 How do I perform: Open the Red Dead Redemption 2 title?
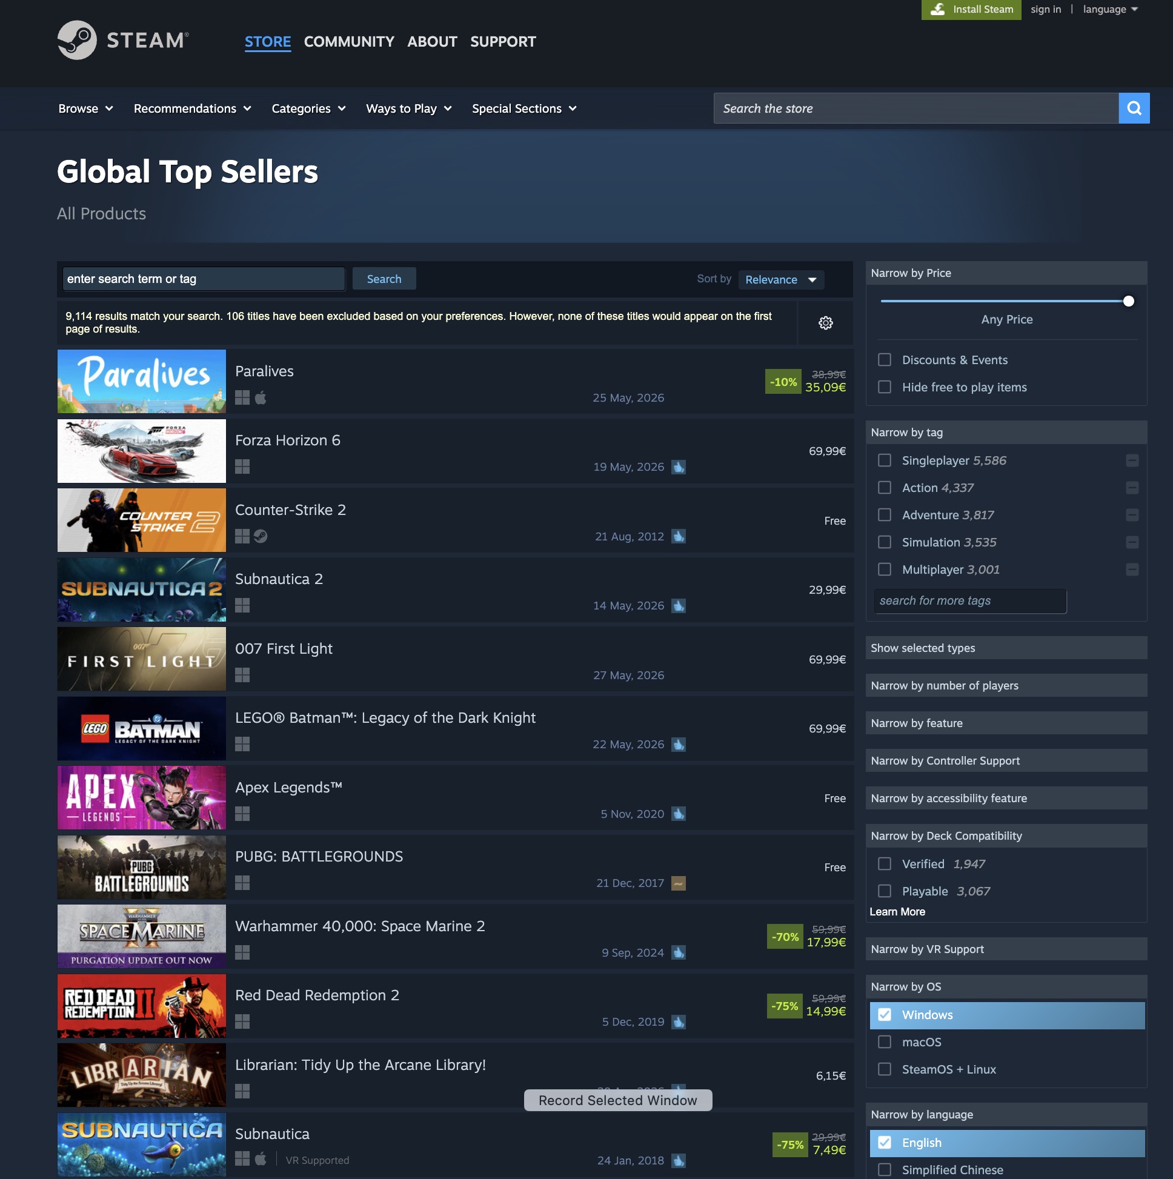click(317, 995)
